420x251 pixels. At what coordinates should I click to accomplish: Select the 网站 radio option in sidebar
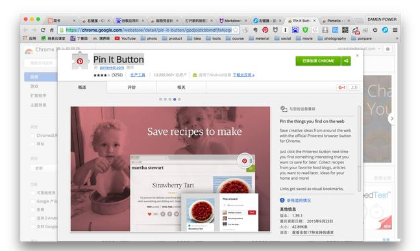pos(32,144)
